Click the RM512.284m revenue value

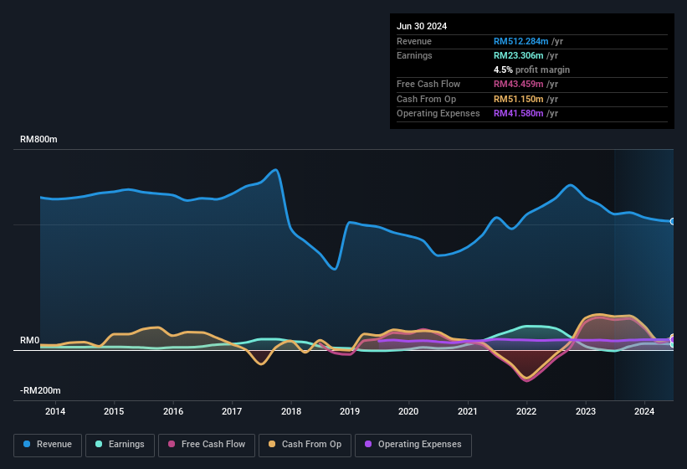[521, 41]
